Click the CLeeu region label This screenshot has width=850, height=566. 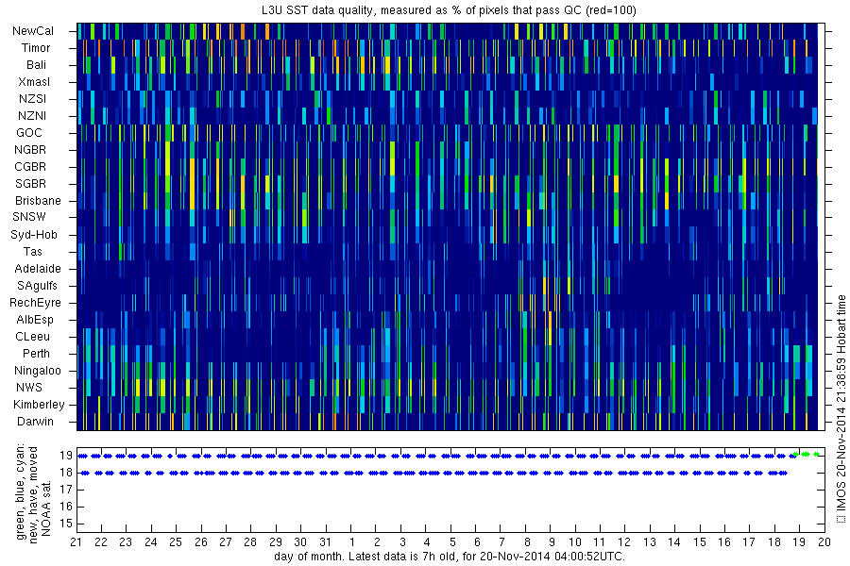pyautogui.click(x=32, y=337)
